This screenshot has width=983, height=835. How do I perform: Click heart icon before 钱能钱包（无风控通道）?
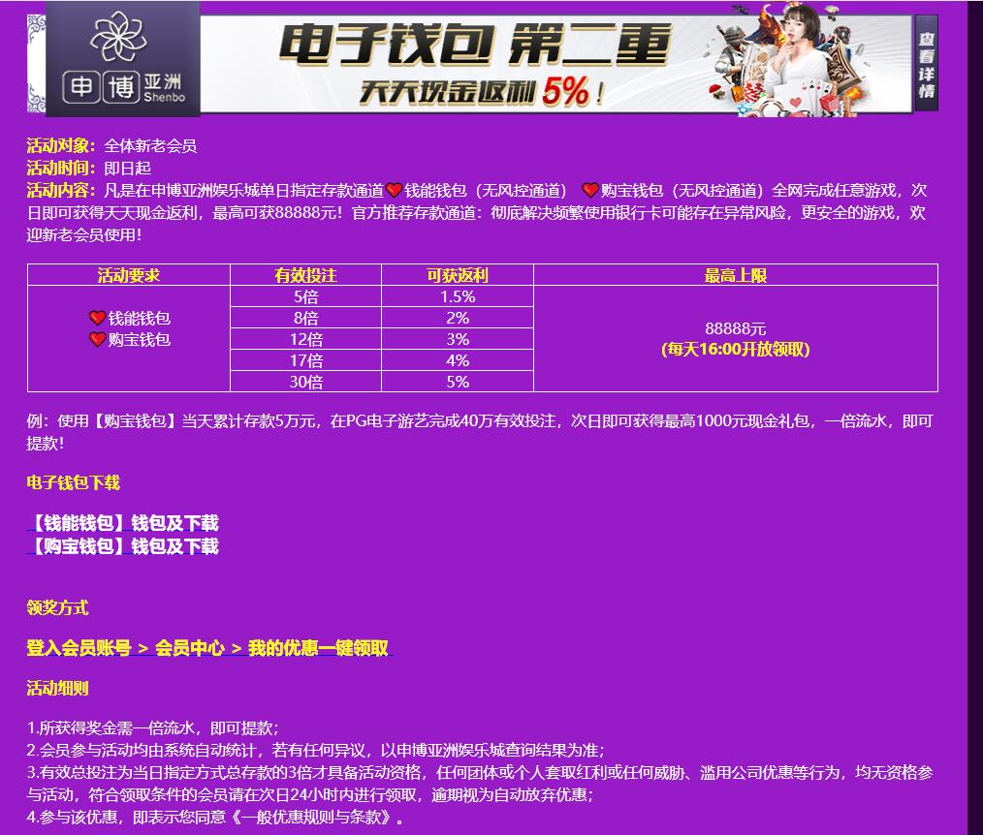394,190
